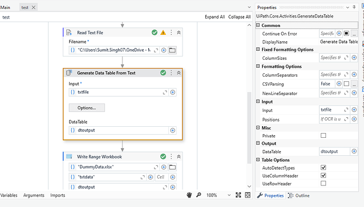This screenshot has height=207, width=364.
Task: Collapse the Input property section
Action: 258,101
